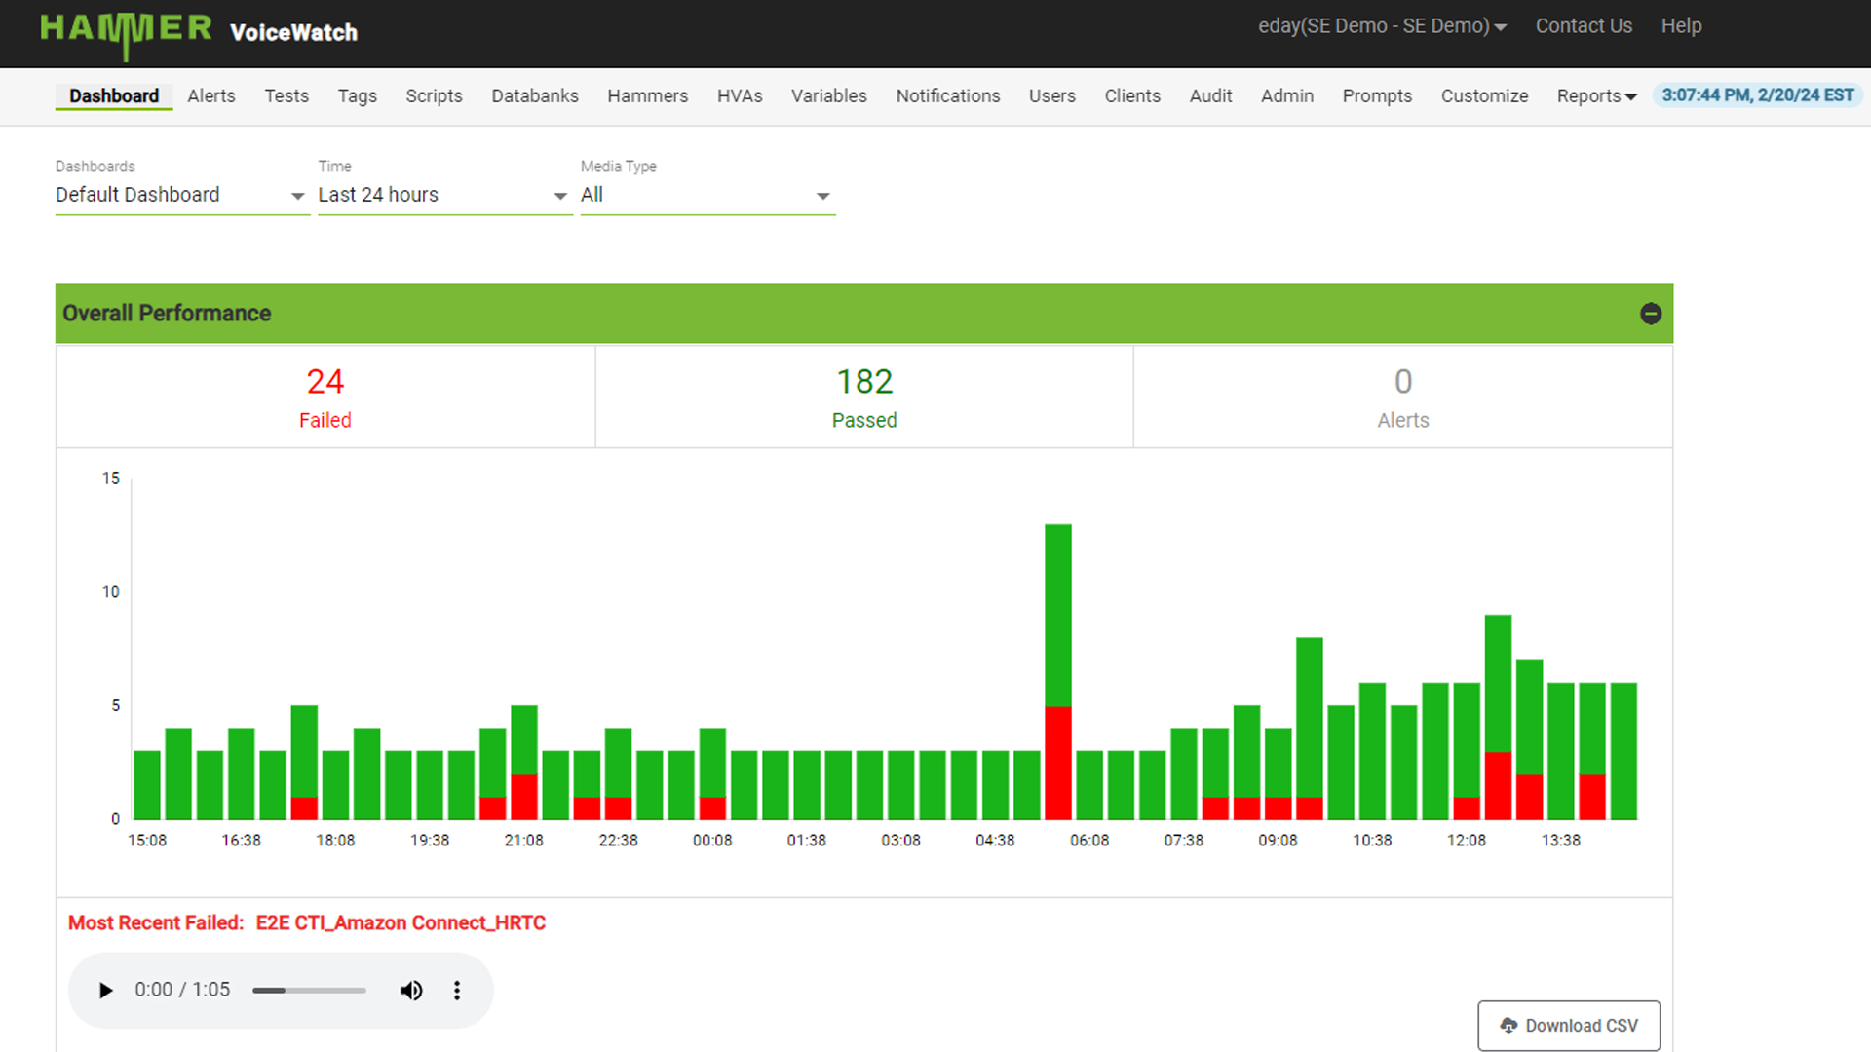Open Contact Us
Image resolution: width=1871 pixels, height=1052 pixels.
pos(1583,25)
